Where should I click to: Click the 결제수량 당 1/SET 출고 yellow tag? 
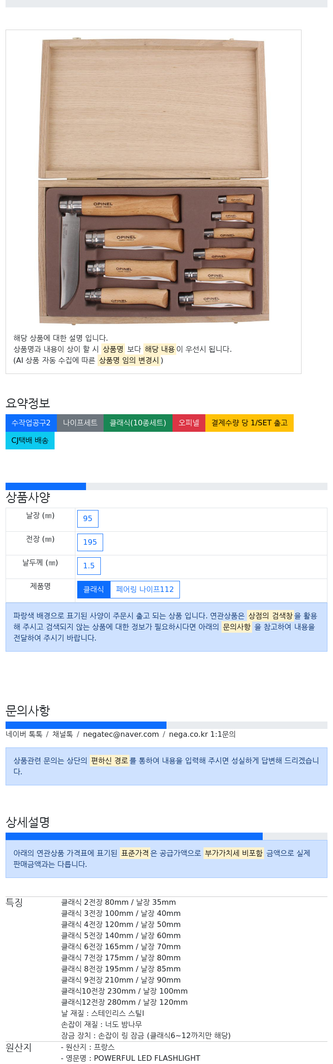click(x=249, y=423)
